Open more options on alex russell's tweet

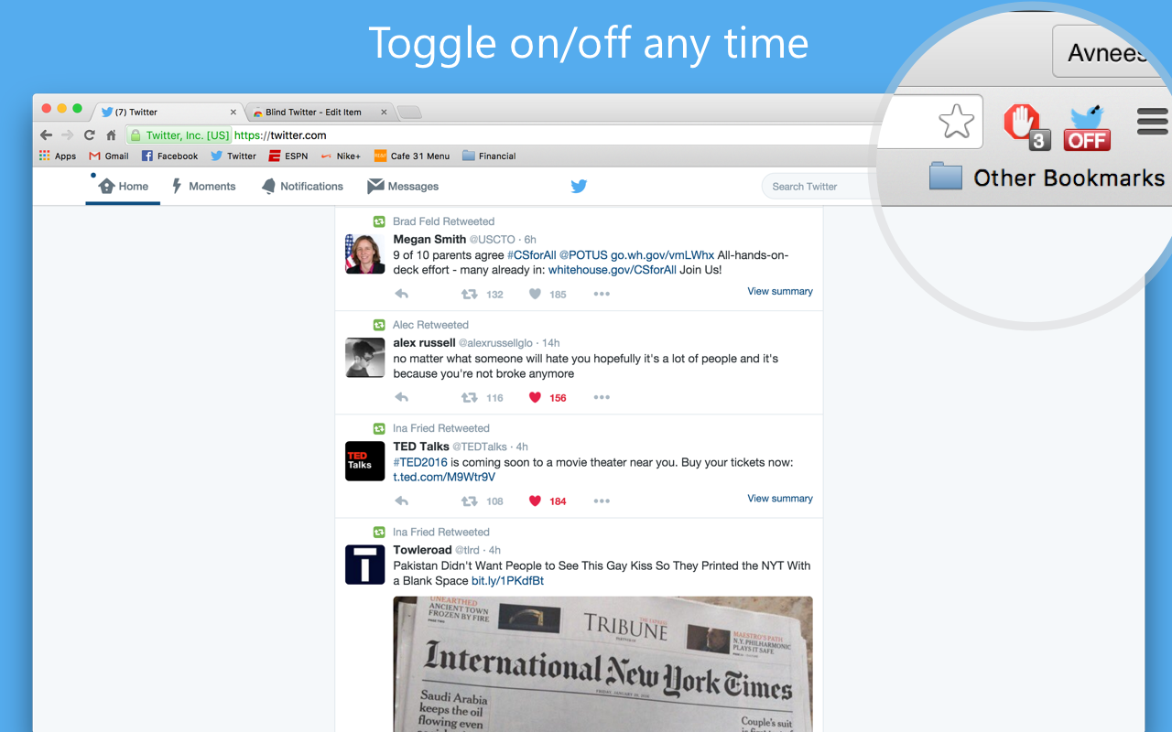click(602, 397)
